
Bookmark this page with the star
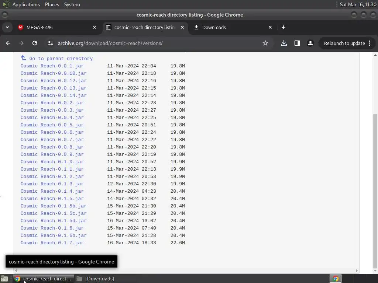[x=265, y=43]
